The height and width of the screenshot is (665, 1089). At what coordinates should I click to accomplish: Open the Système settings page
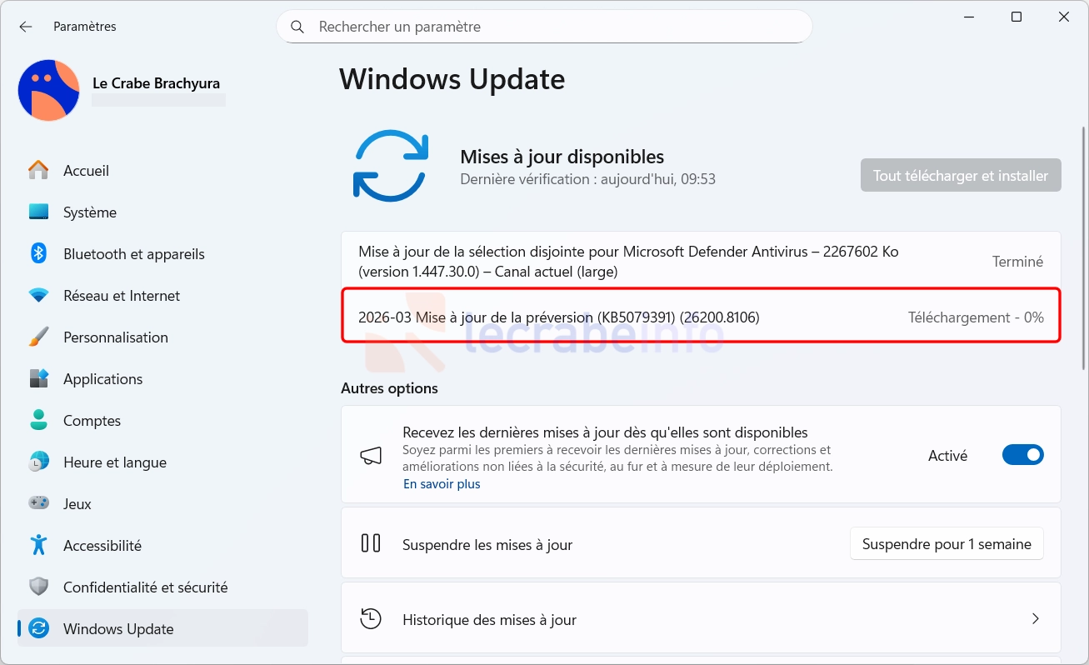(90, 212)
